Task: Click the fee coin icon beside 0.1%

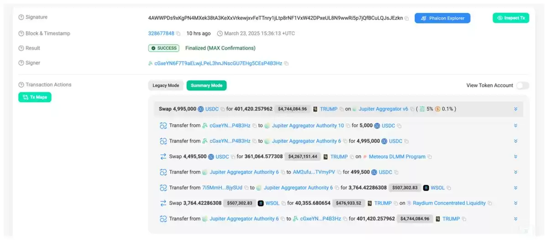Action: coord(437,109)
